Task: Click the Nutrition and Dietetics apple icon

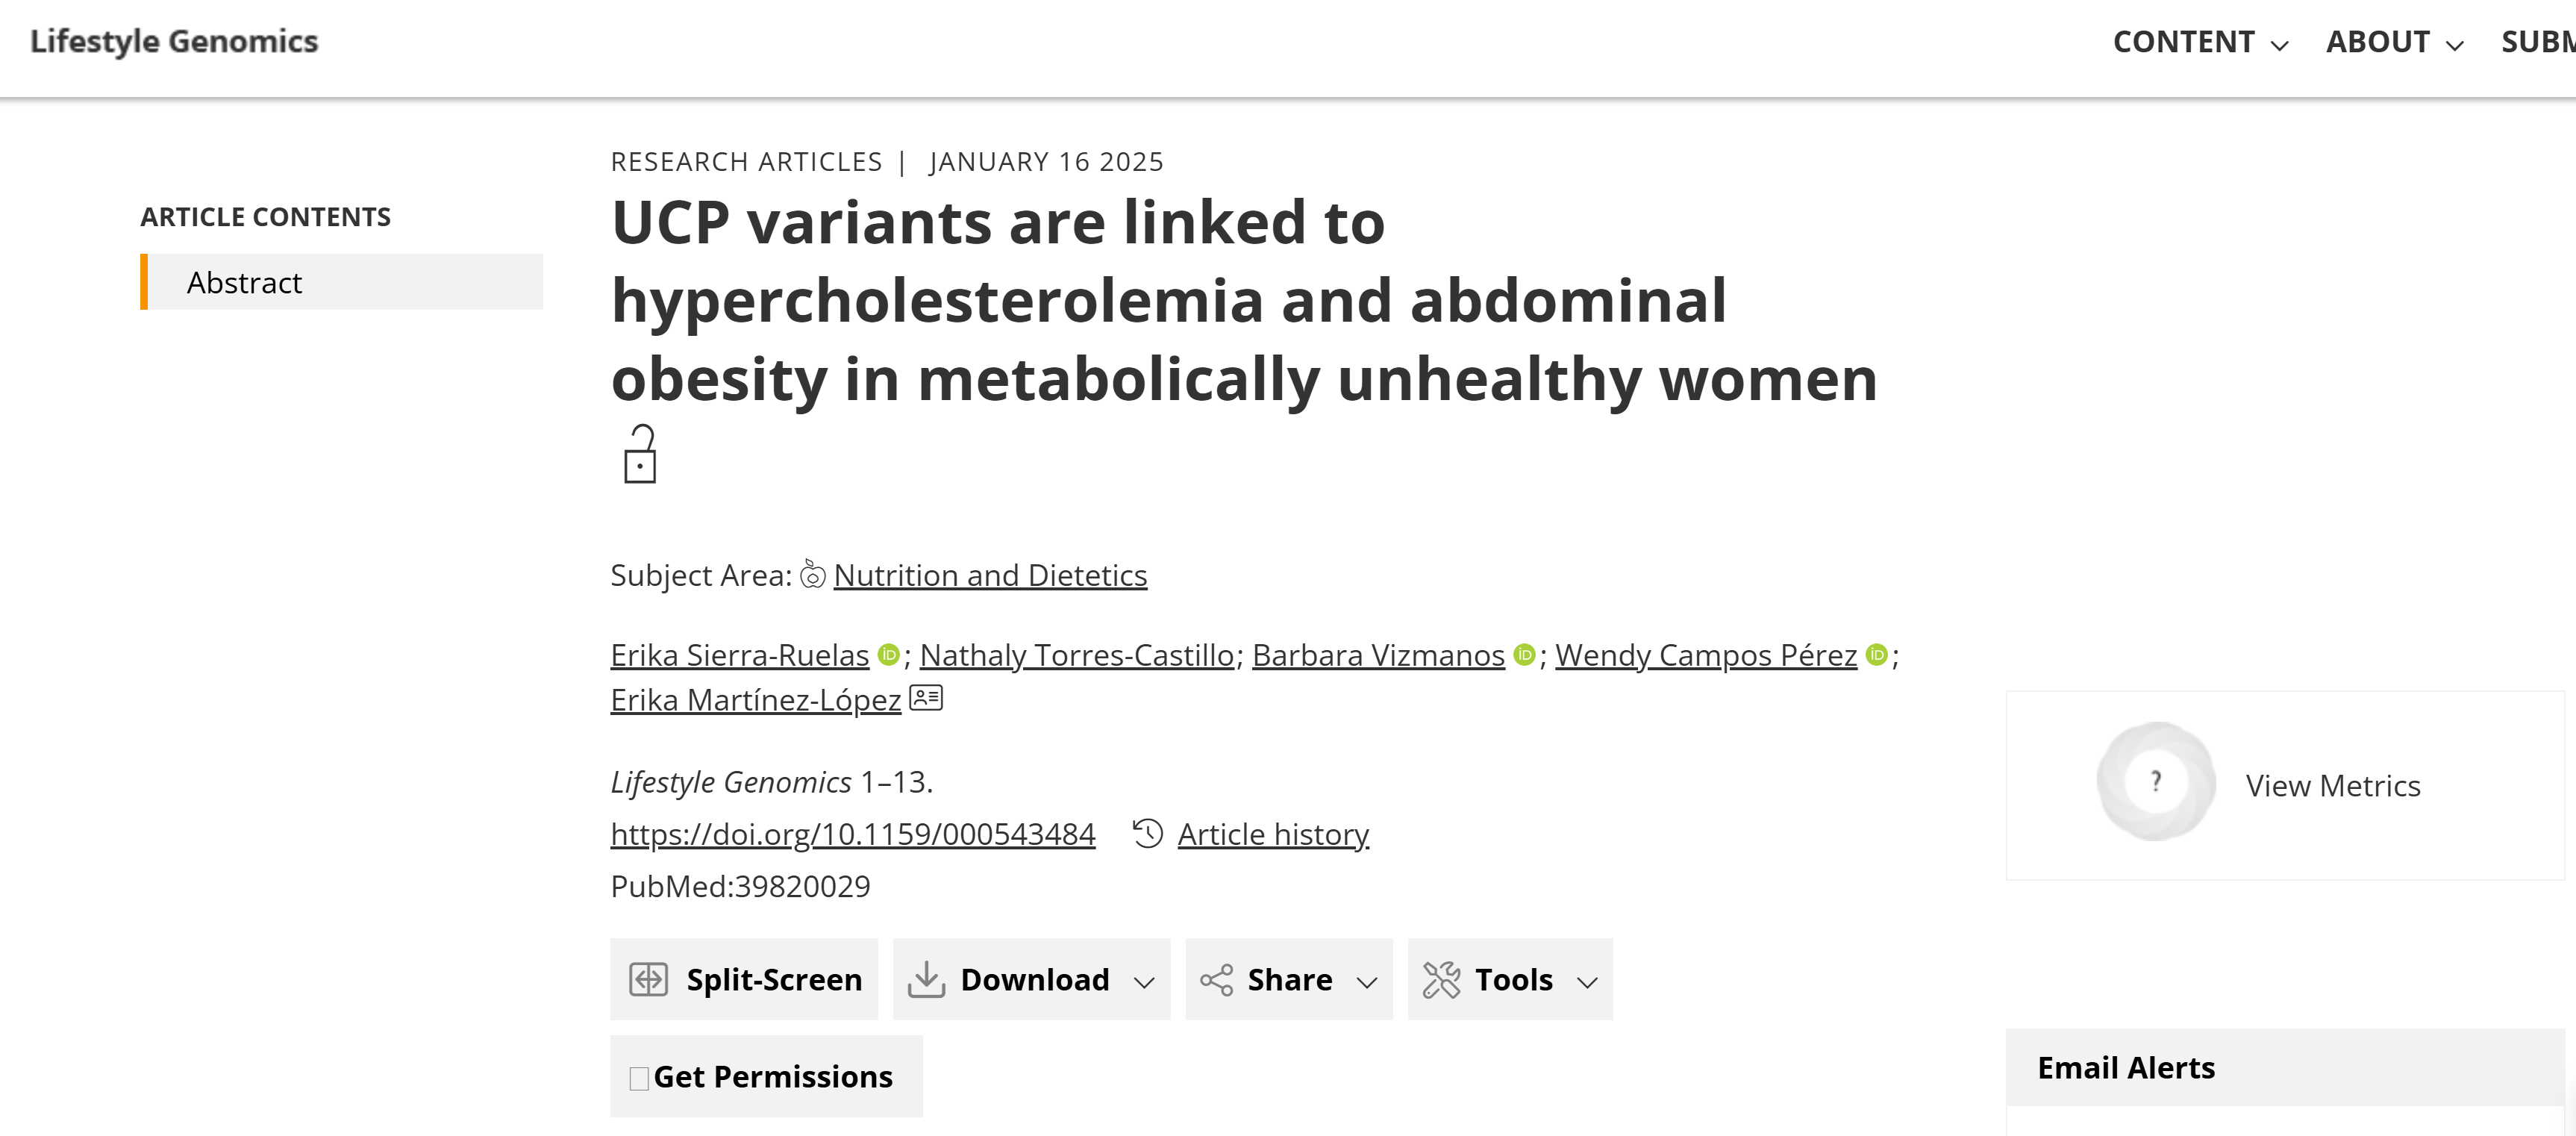Action: (x=813, y=575)
